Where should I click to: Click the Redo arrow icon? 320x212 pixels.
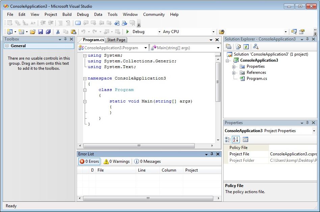pos(95,32)
